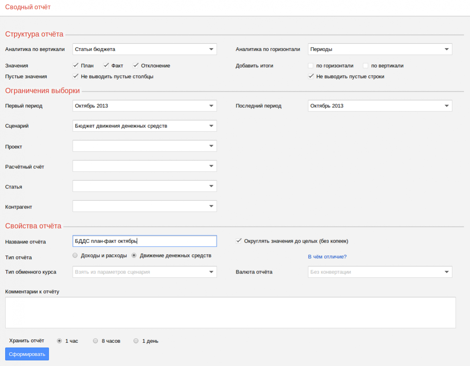
Task: Toggle the Отклонение checkbox
Action: coord(136,65)
